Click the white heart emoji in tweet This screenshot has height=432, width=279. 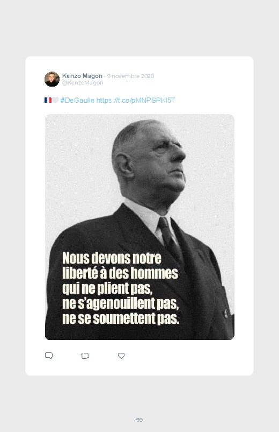click(55, 100)
